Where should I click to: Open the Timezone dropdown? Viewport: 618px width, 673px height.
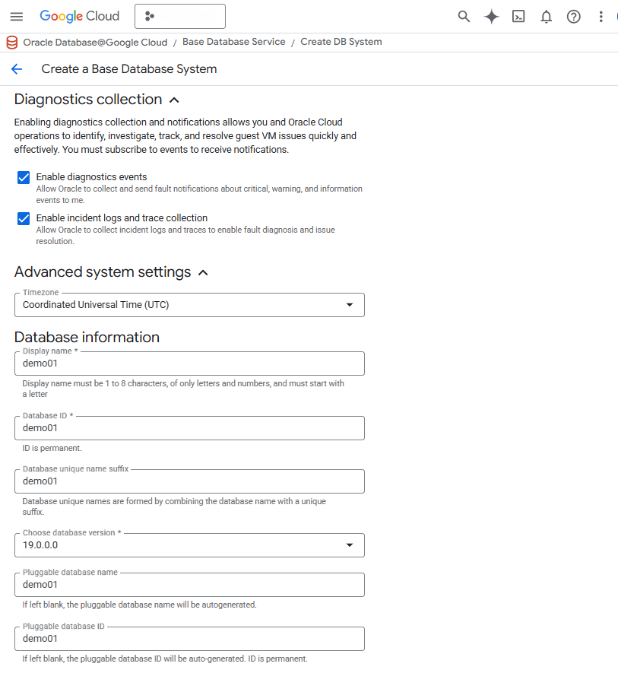pyautogui.click(x=190, y=305)
